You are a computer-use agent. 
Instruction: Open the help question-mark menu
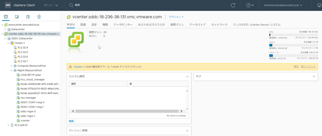pyautogui.click(x=250, y=5)
